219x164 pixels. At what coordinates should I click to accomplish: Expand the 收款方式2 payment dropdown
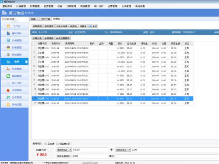pyautogui.click(x=129, y=150)
